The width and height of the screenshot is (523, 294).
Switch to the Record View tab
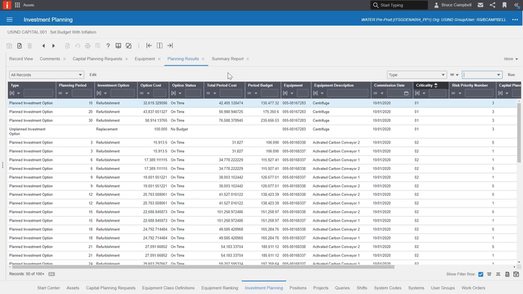(x=21, y=59)
